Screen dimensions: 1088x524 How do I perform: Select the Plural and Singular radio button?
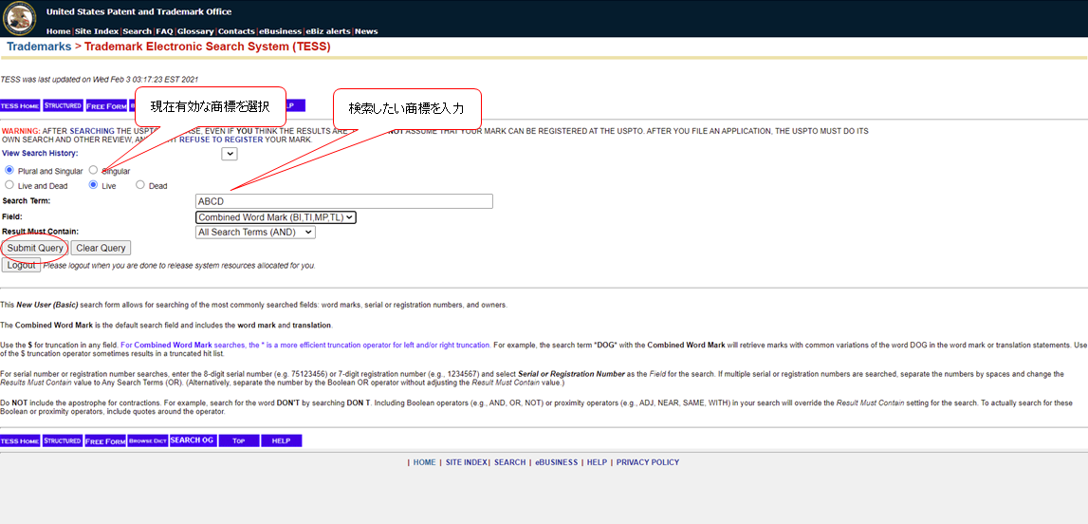(9, 170)
